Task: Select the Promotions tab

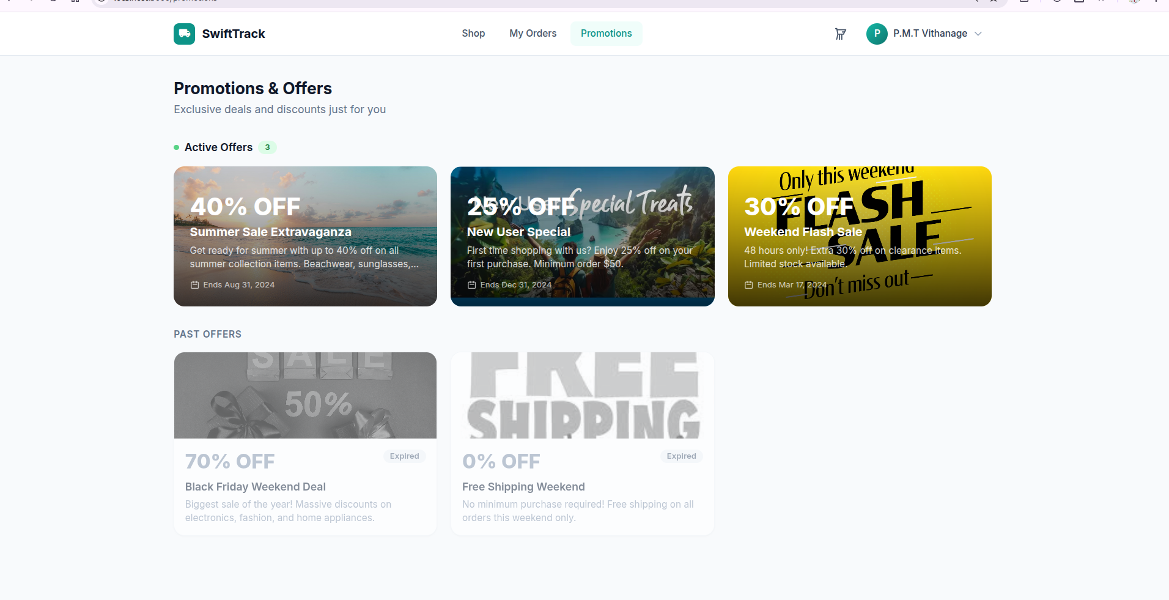Action: coord(607,34)
